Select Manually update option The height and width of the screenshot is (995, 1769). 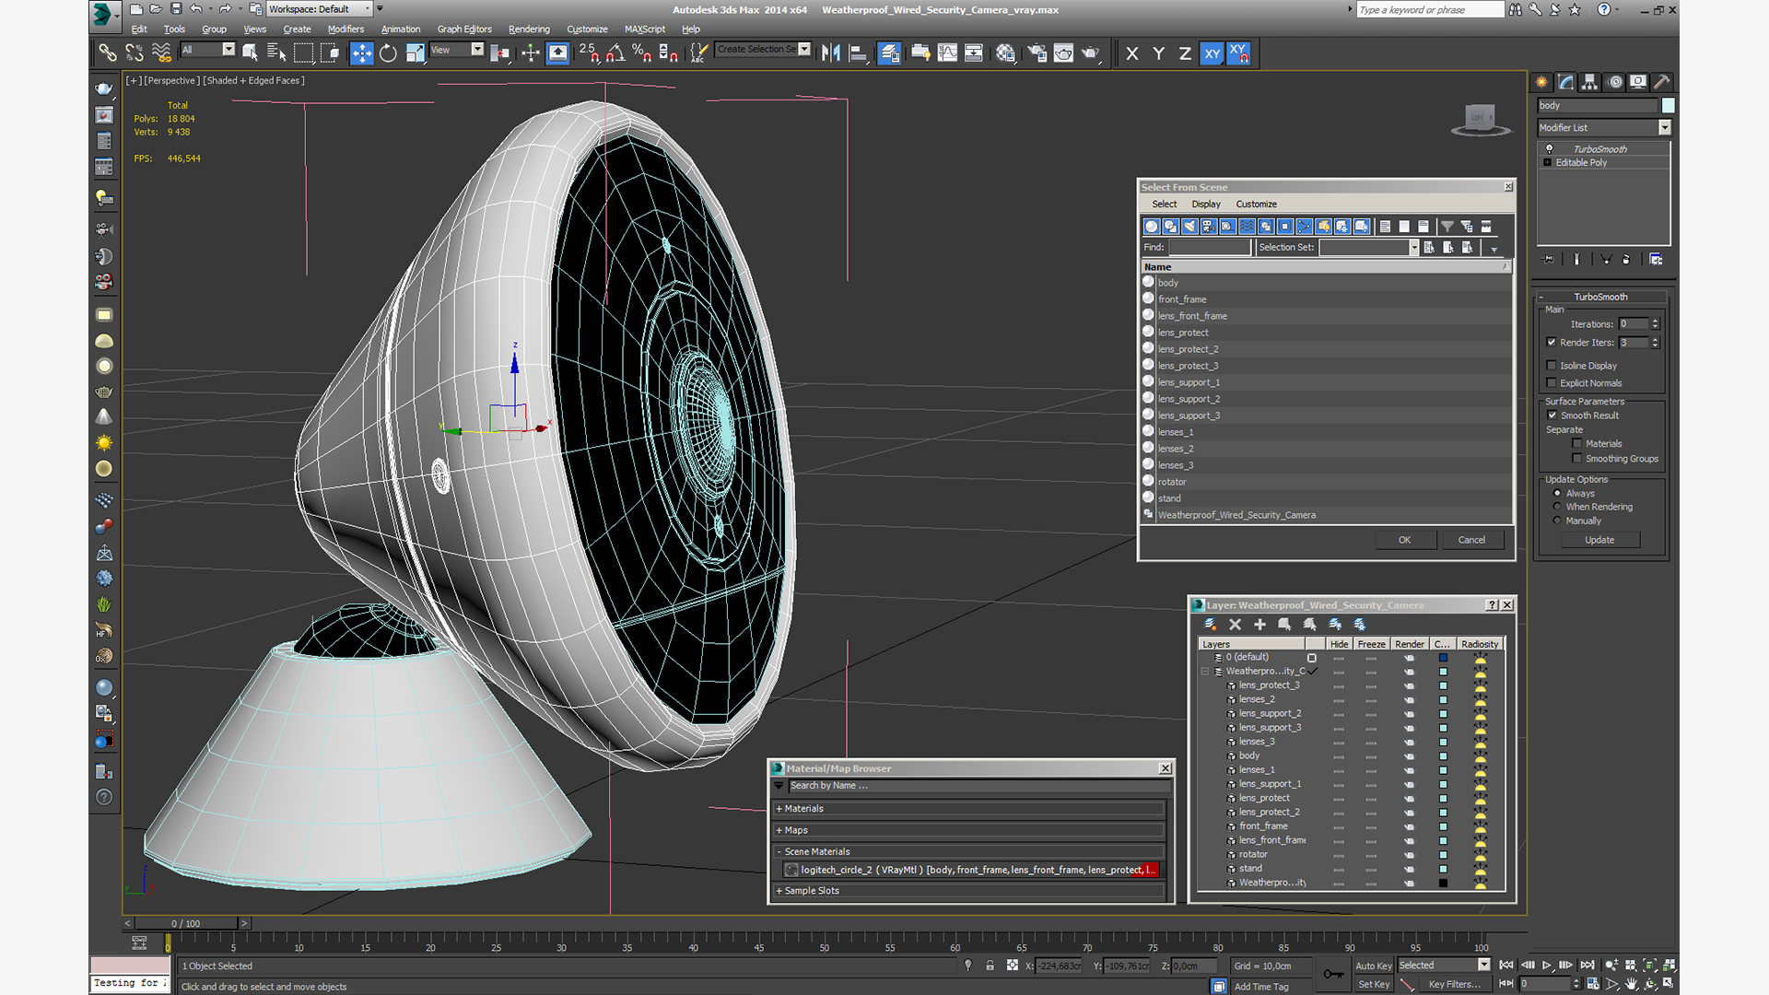click(1558, 521)
